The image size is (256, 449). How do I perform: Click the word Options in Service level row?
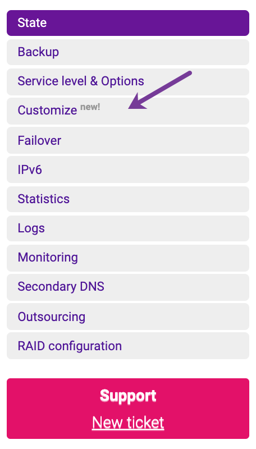click(122, 81)
